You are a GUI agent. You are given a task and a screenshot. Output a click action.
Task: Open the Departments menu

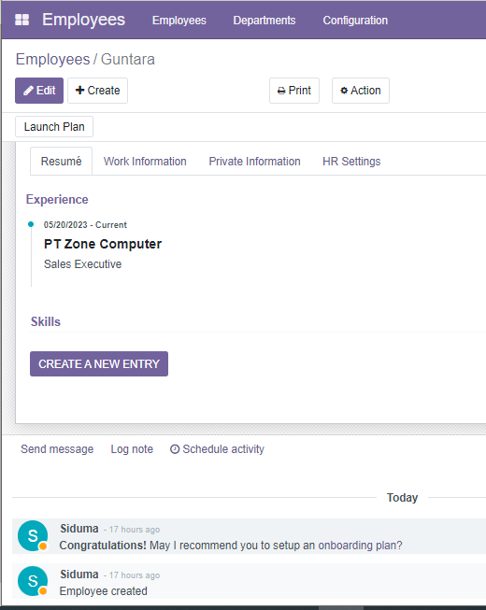coord(264,21)
